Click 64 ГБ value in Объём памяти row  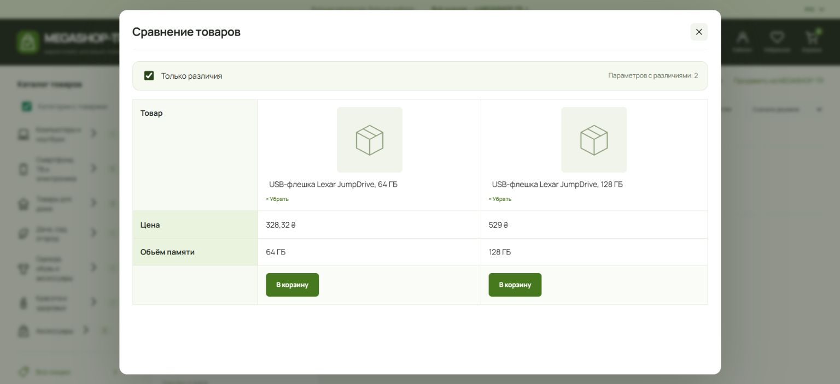[276, 252]
